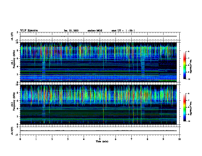Click time axis tick label '5'
202x156 pixels.
(x=100, y=139)
